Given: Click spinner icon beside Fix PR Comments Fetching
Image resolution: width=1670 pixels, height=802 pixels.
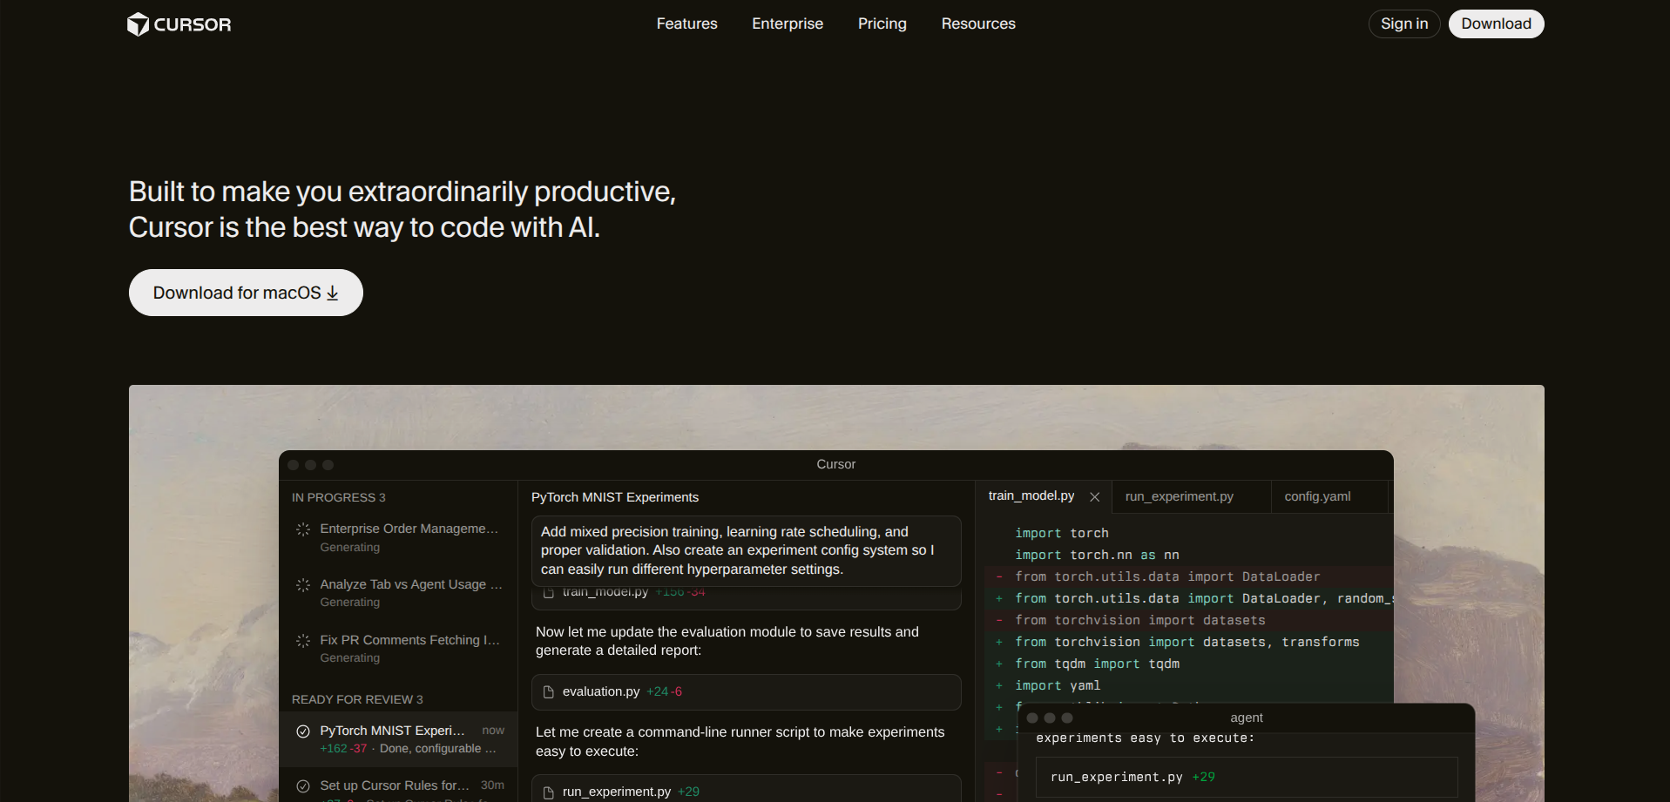Looking at the screenshot, I should click(x=303, y=641).
